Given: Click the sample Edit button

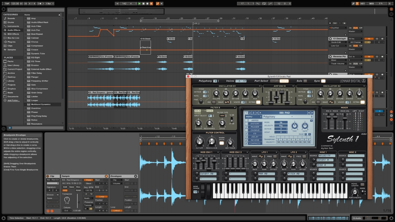Looking at the screenshot, I should point(65,187).
